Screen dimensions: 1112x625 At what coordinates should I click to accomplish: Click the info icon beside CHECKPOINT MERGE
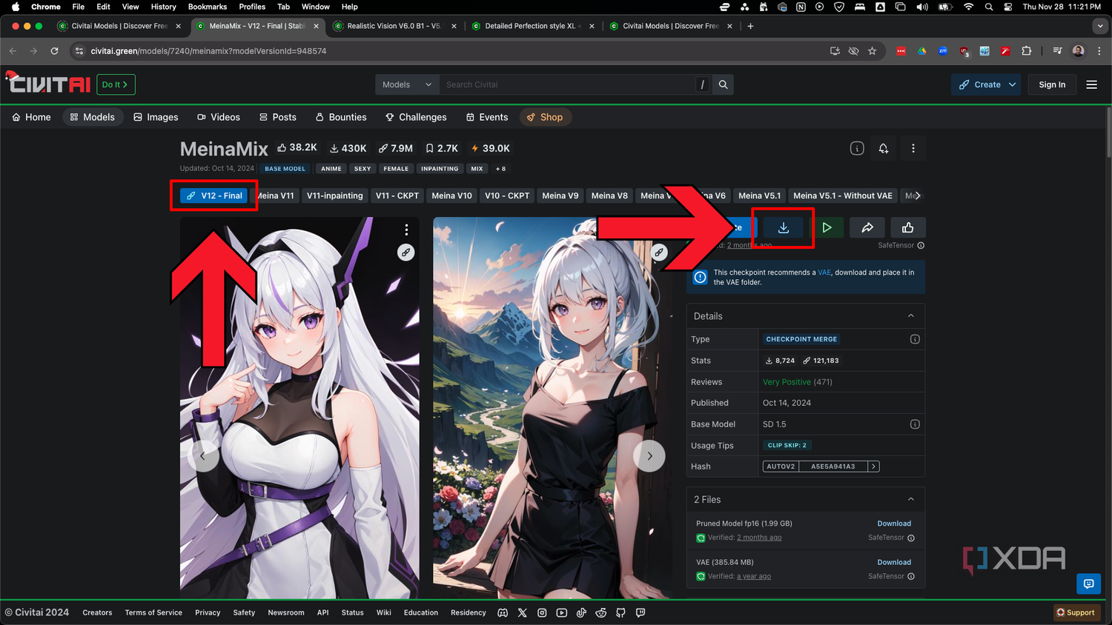[x=915, y=339]
